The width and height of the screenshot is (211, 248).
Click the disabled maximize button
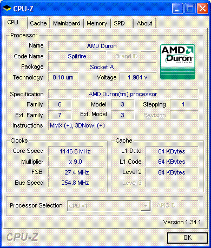tap(190, 9)
